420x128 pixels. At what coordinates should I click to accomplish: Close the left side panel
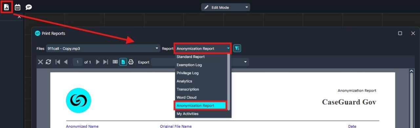coord(19,16)
